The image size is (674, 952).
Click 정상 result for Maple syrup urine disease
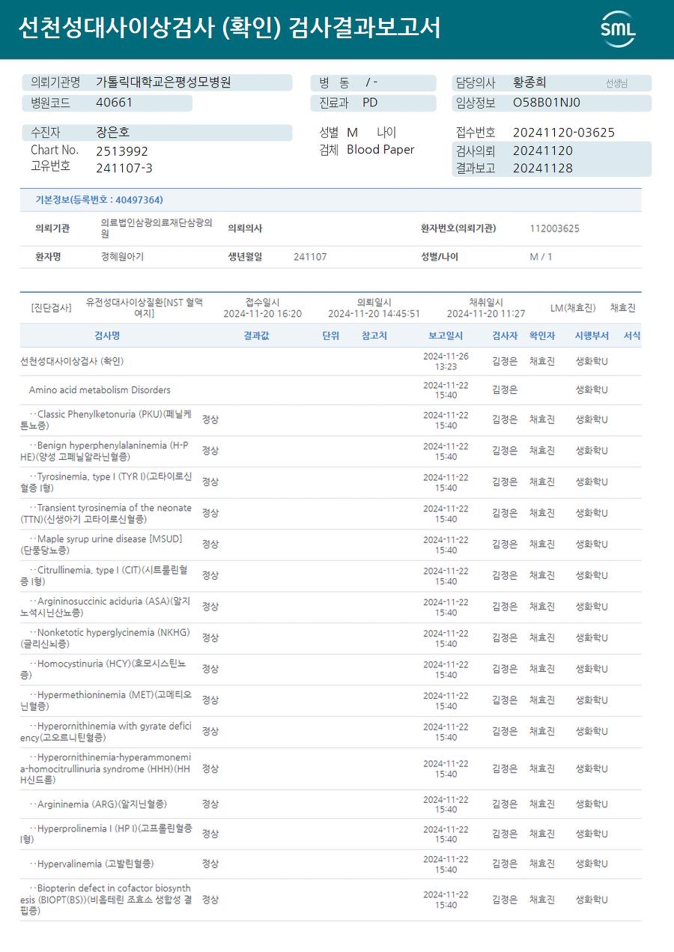point(210,544)
